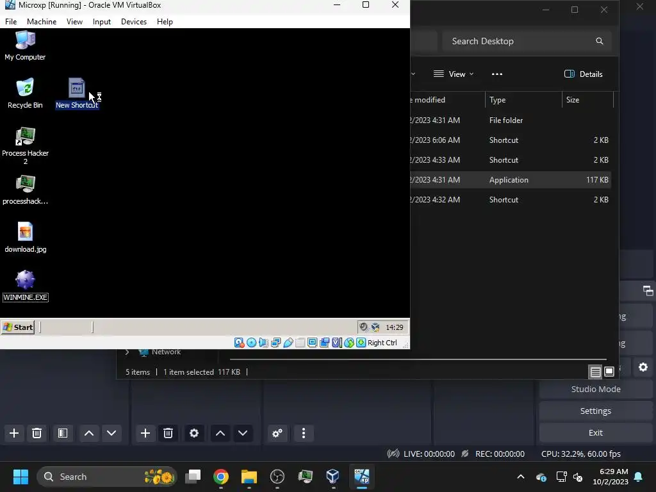Remove the selected OBS source

pos(168,433)
